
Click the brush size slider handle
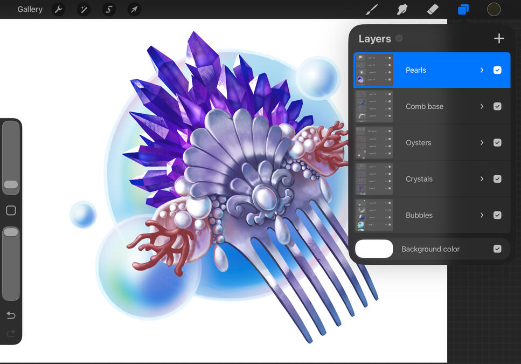pos(11,184)
